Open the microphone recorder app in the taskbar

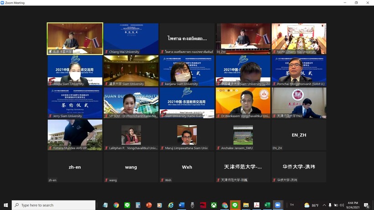coord(192,205)
